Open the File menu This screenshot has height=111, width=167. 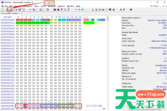tap(6, 6)
